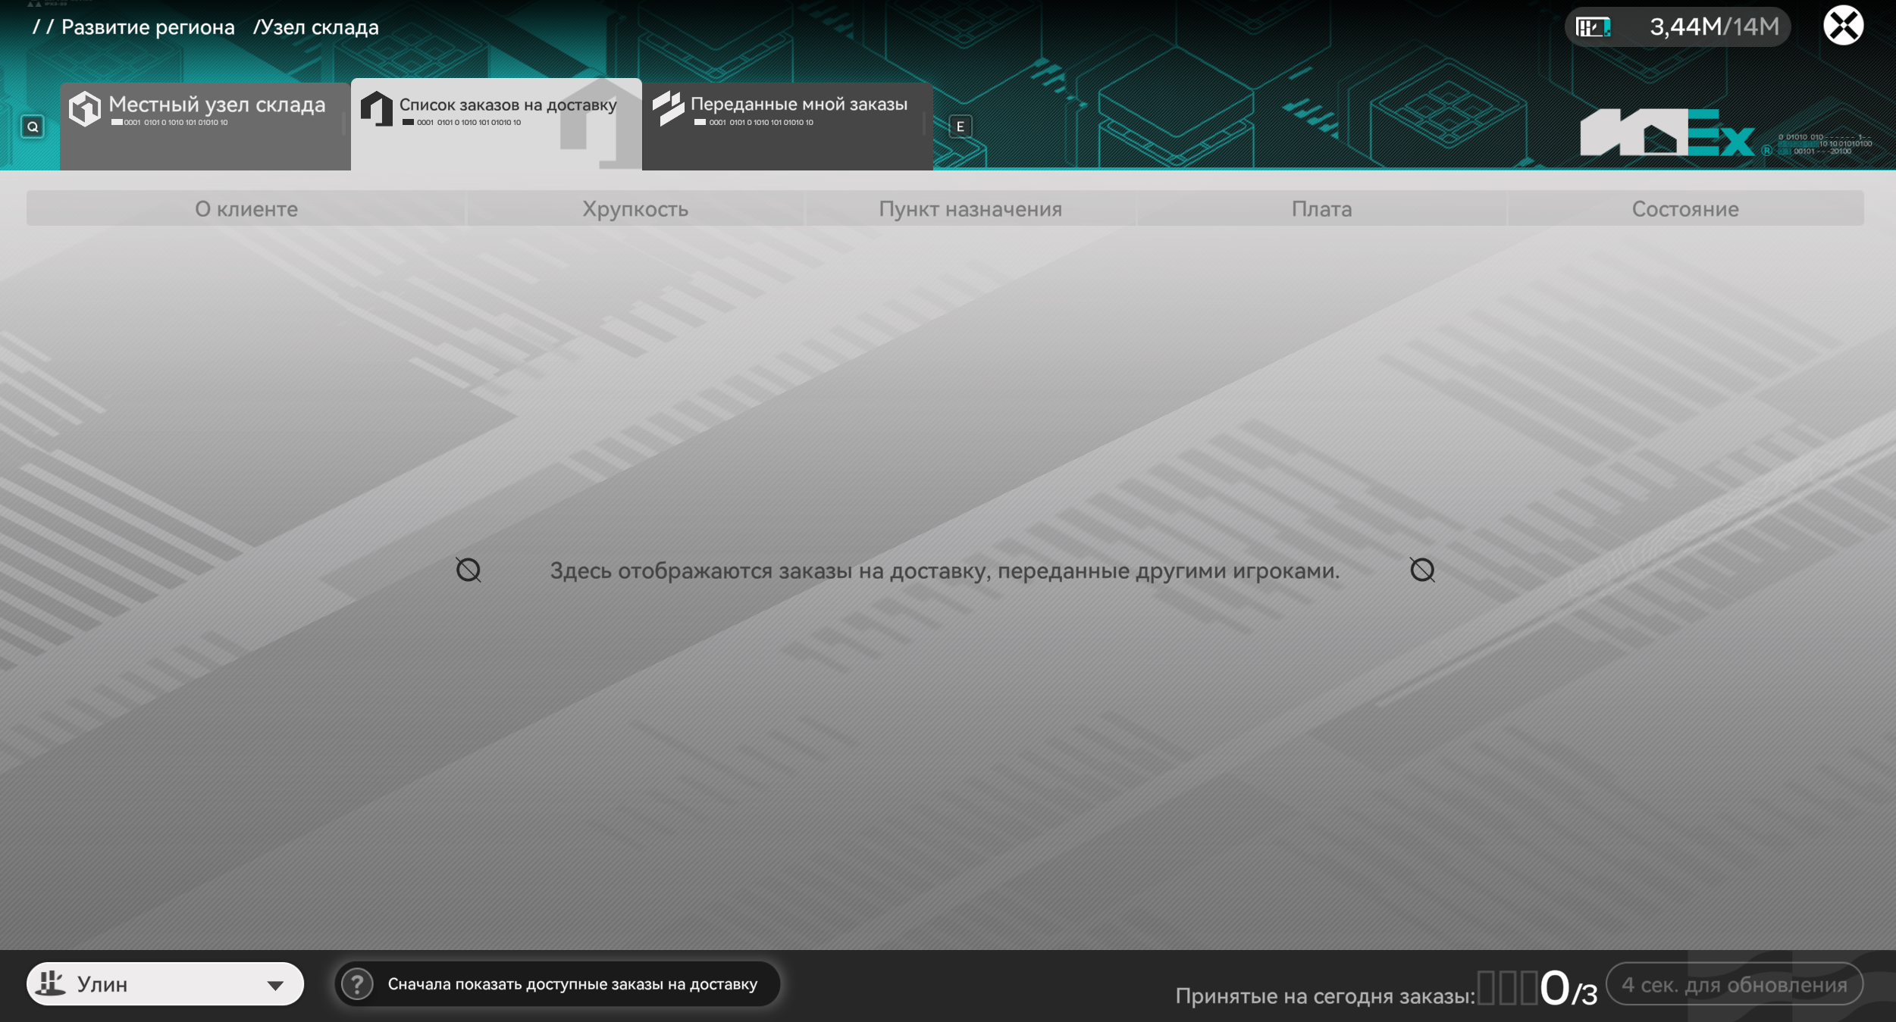Click the Переданные мной заказы striped icon
1896x1022 pixels.
668,108
